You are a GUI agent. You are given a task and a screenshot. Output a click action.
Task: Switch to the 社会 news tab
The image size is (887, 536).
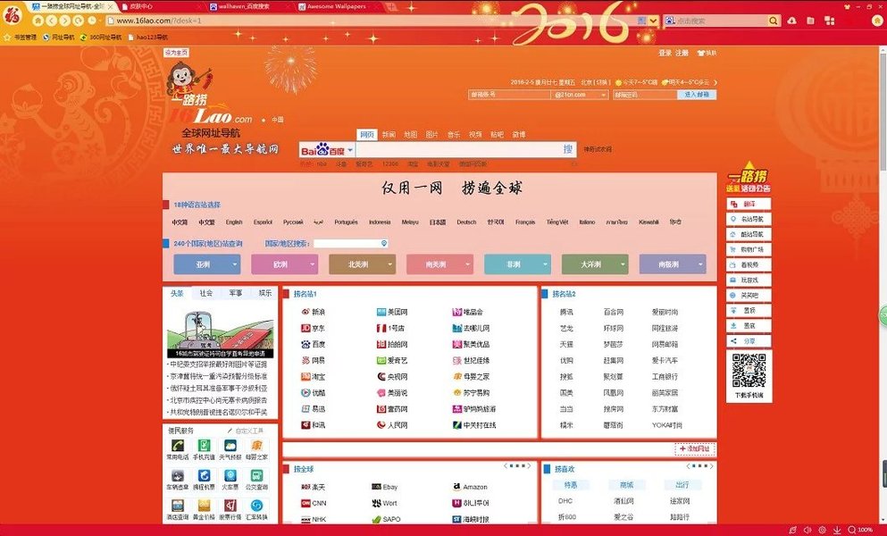tap(206, 293)
